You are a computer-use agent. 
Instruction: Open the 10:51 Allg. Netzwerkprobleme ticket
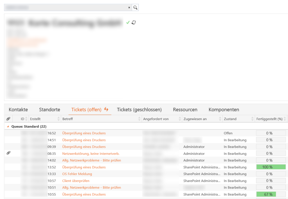pos(91,187)
